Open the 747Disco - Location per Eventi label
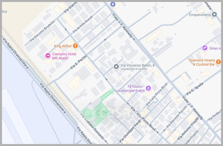223x146 pixels. [130, 88]
